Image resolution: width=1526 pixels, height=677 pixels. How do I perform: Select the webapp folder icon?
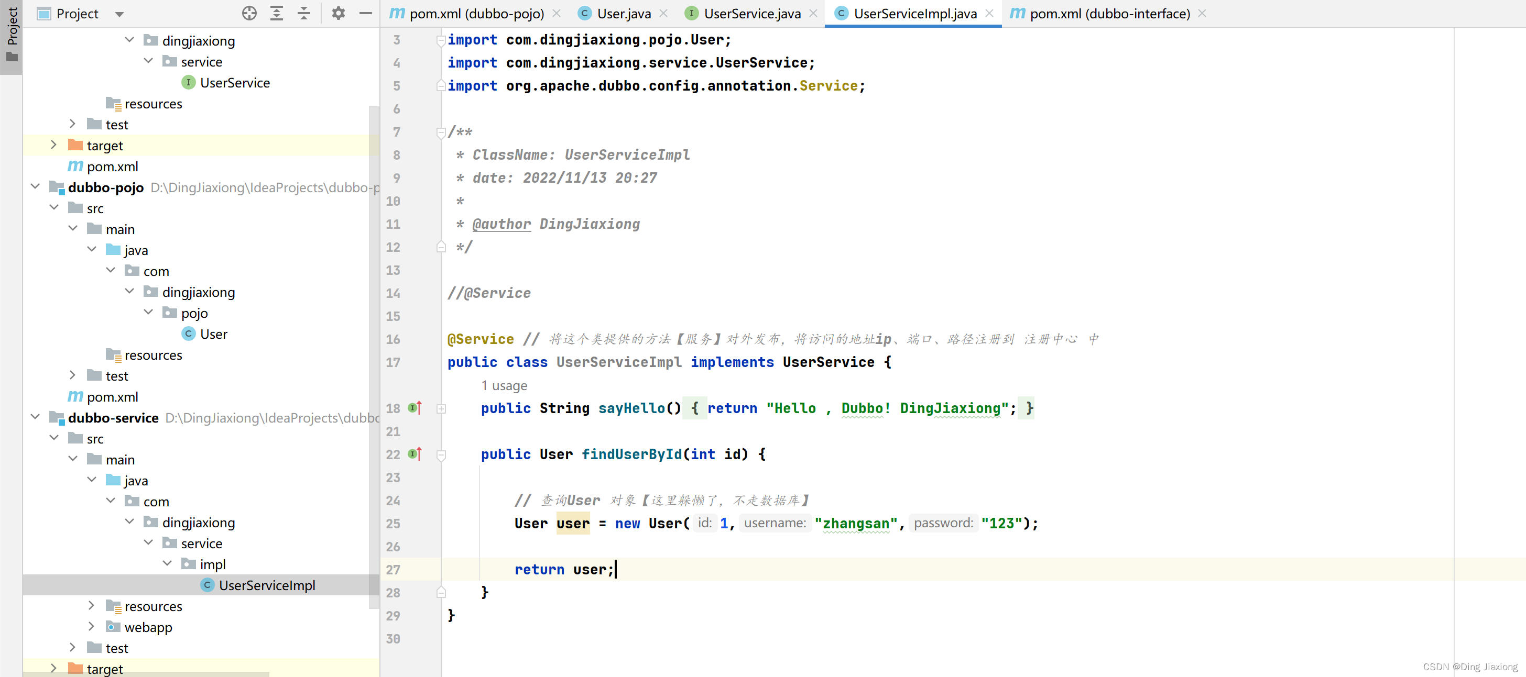coord(113,627)
